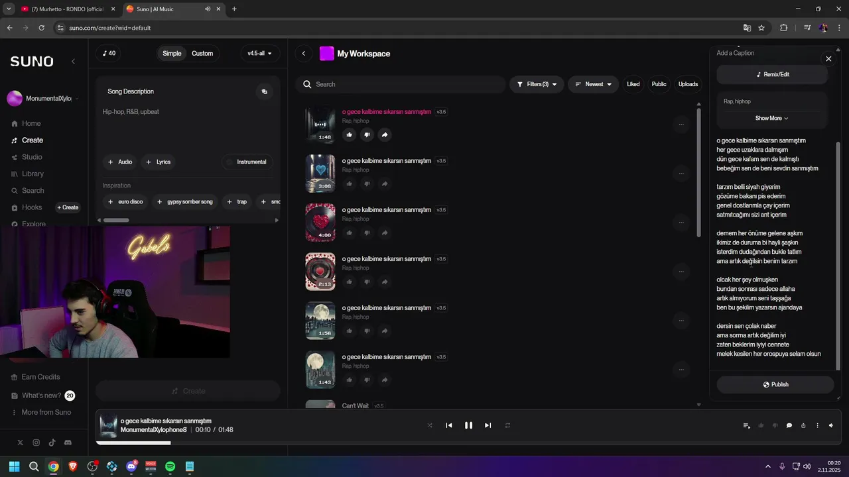Toggle the Liked filter

tap(633, 84)
